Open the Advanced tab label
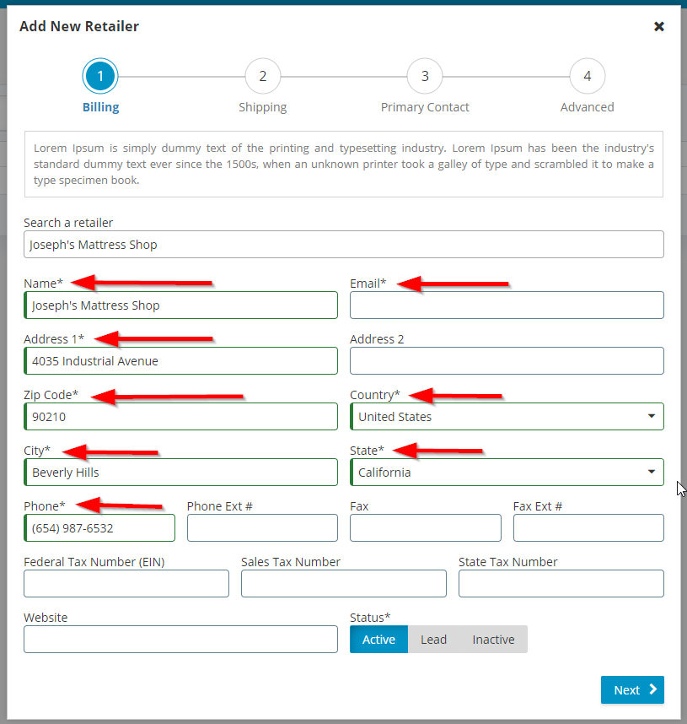This screenshot has height=724, width=687. click(x=587, y=107)
